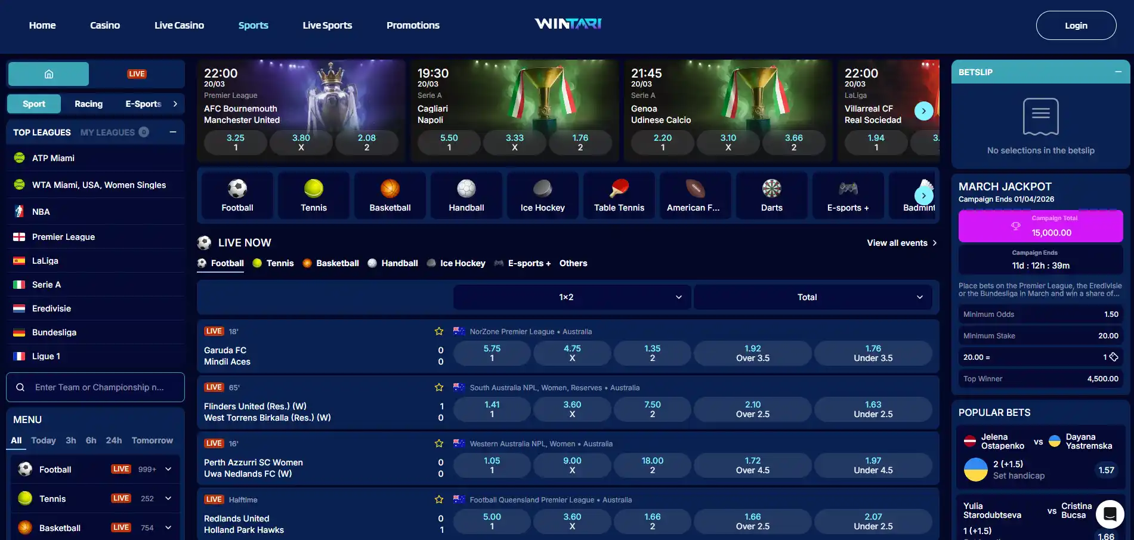Click the WINTARI logo
Screen dimensions: 1134x540
(568, 24)
